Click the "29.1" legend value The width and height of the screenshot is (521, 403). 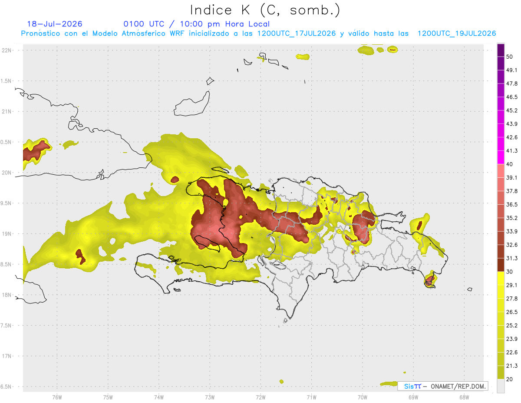click(512, 285)
